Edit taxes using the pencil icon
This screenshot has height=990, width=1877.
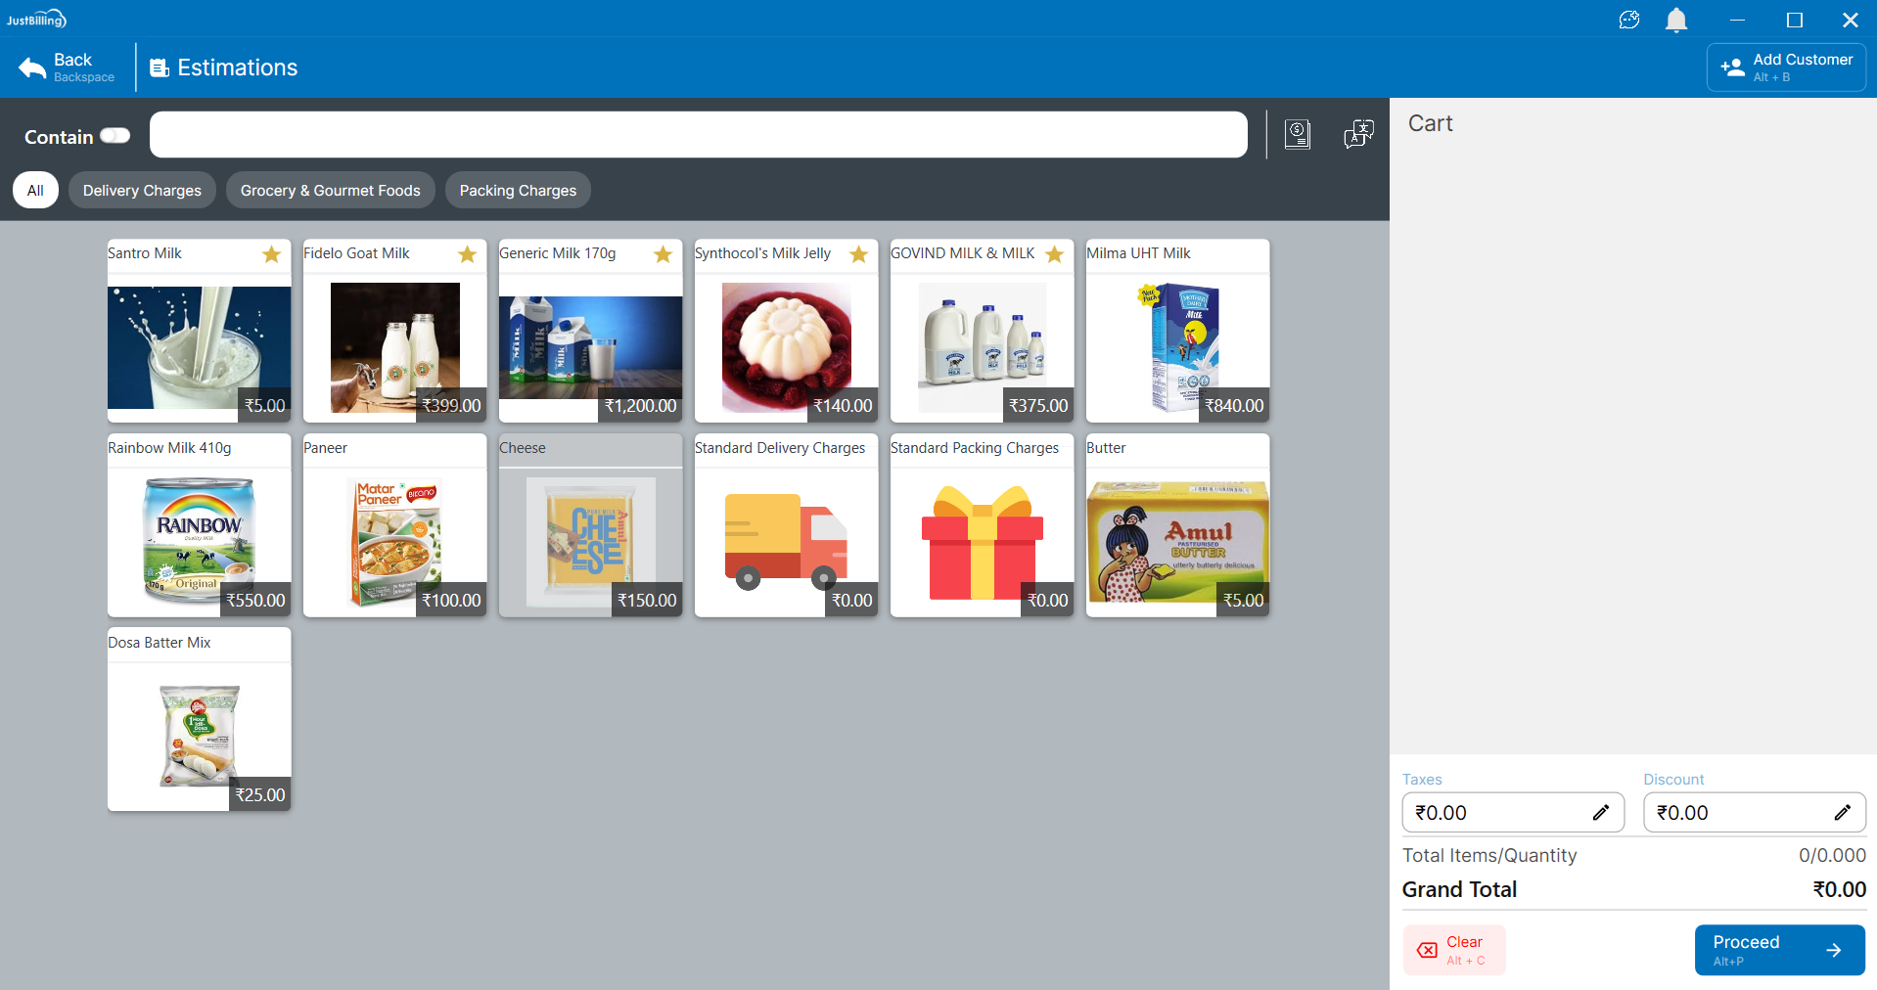click(x=1600, y=813)
